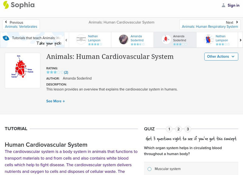The height and width of the screenshot is (175, 243).
Task: Select Amanda Soderlind's gray avatar tutorial
Action: [124, 40]
